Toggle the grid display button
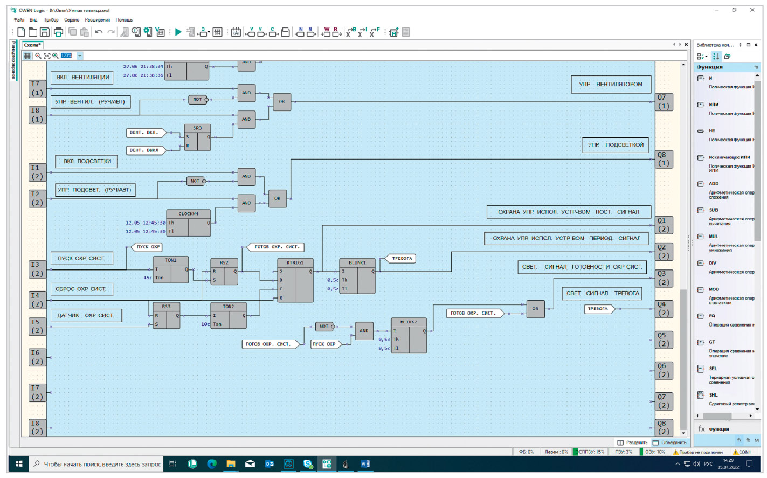 [x=27, y=56]
